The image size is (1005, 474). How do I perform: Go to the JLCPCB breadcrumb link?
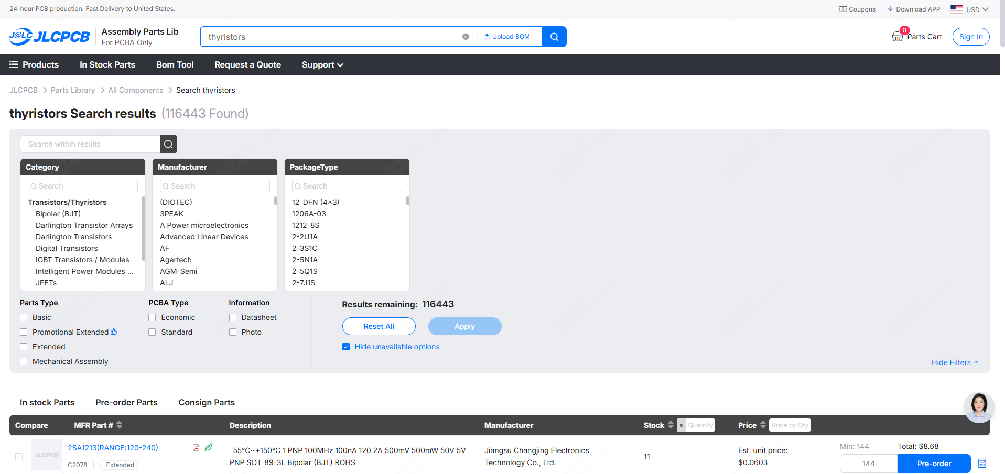[24, 90]
